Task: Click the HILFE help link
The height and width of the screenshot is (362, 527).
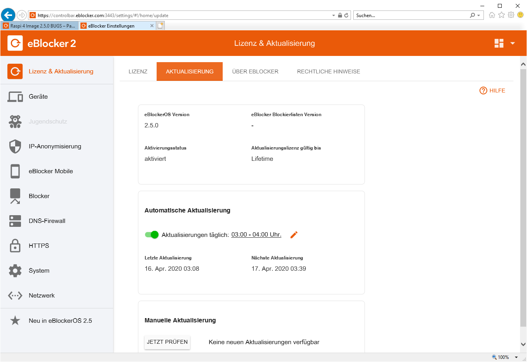Action: click(x=492, y=90)
